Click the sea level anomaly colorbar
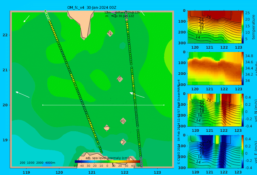The image size is (257, 175). (107, 161)
